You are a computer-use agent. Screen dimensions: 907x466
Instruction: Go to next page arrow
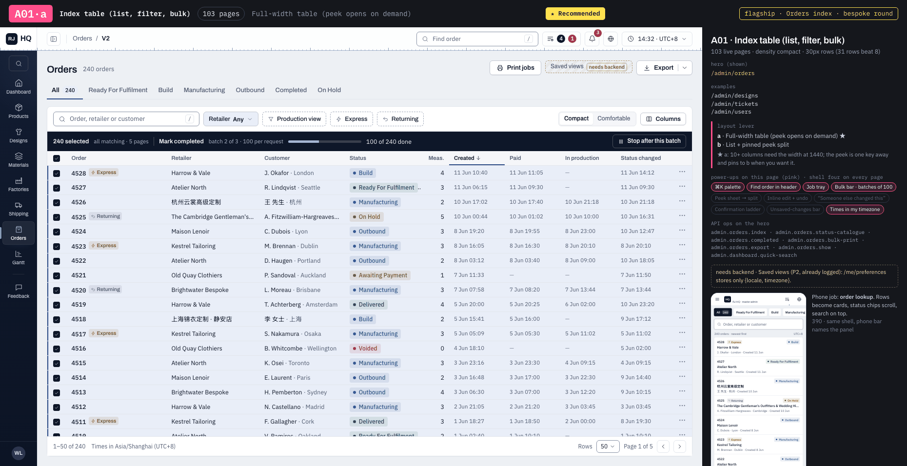point(679,446)
